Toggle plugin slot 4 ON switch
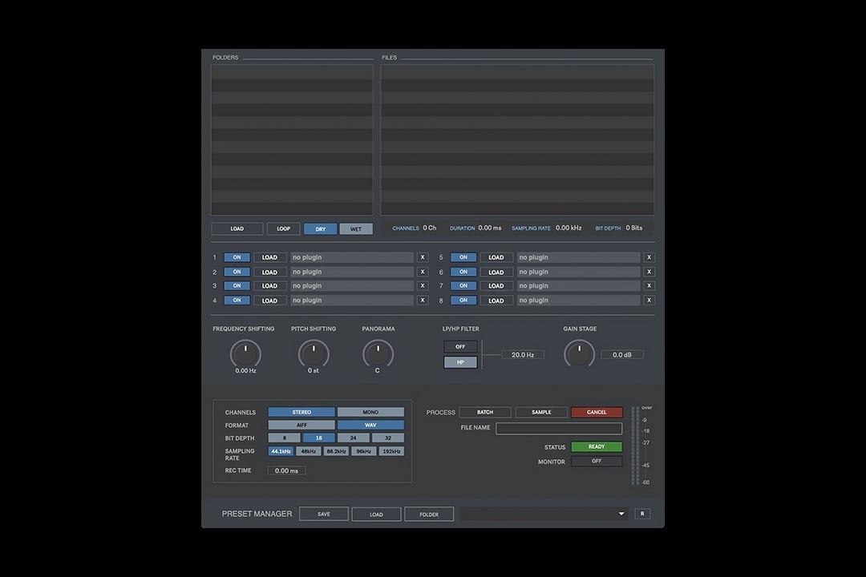The image size is (866, 577). (237, 301)
